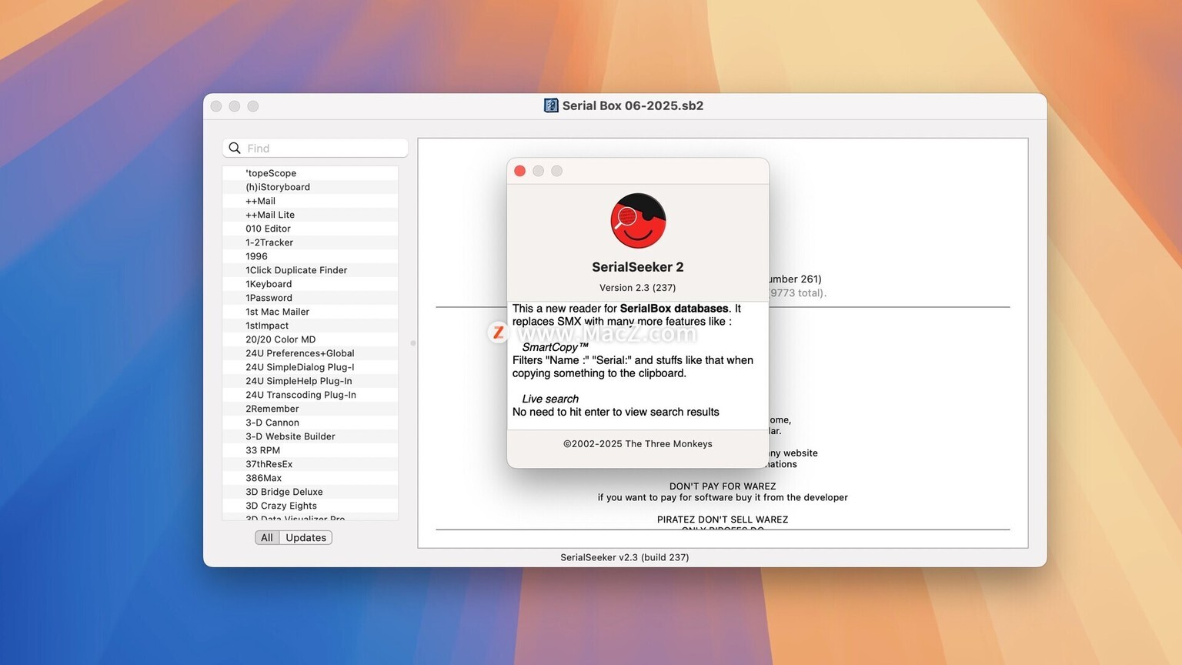Select 24U Transcoding Plug-In entry
Screen dimensions: 1182x665
310,395
